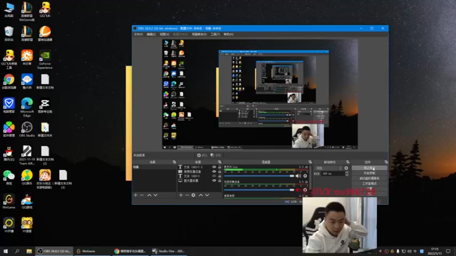The height and width of the screenshot is (256, 456).
Task: Open WeChat desktop shortcut
Action: coord(9,177)
